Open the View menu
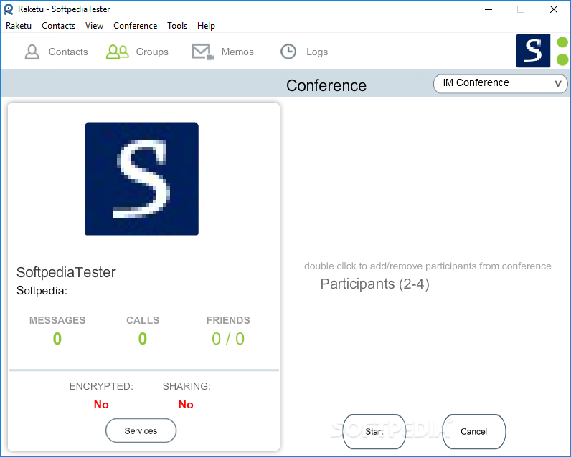 pos(94,26)
